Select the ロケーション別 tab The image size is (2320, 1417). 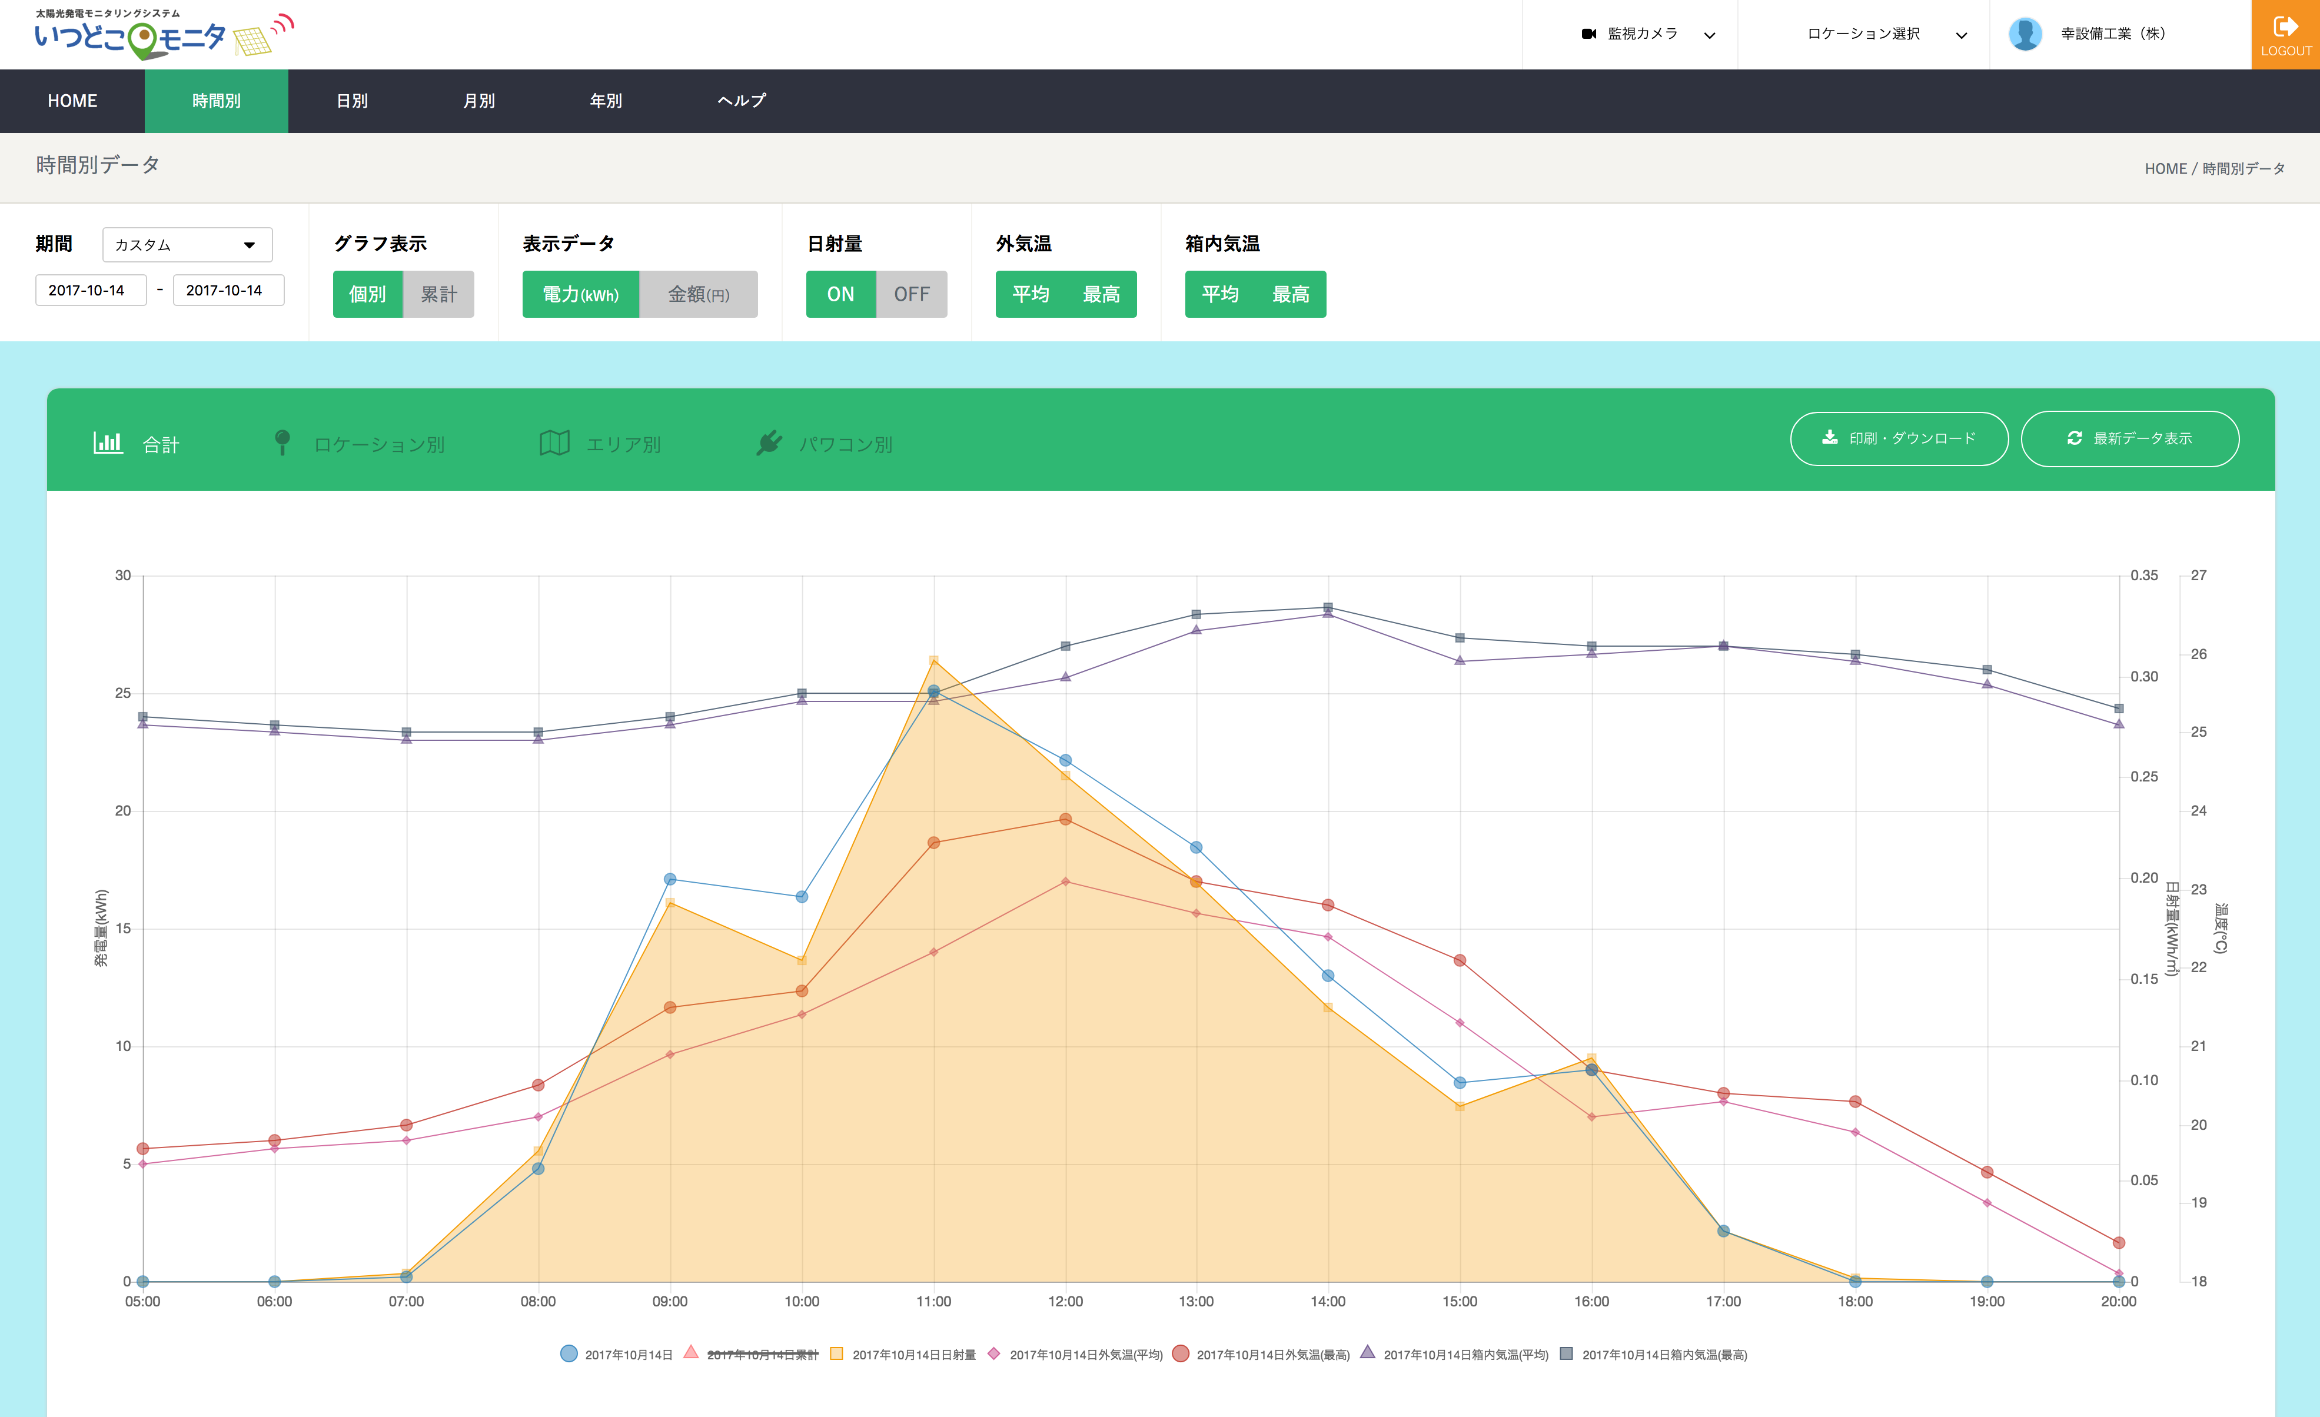click(x=360, y=444)
